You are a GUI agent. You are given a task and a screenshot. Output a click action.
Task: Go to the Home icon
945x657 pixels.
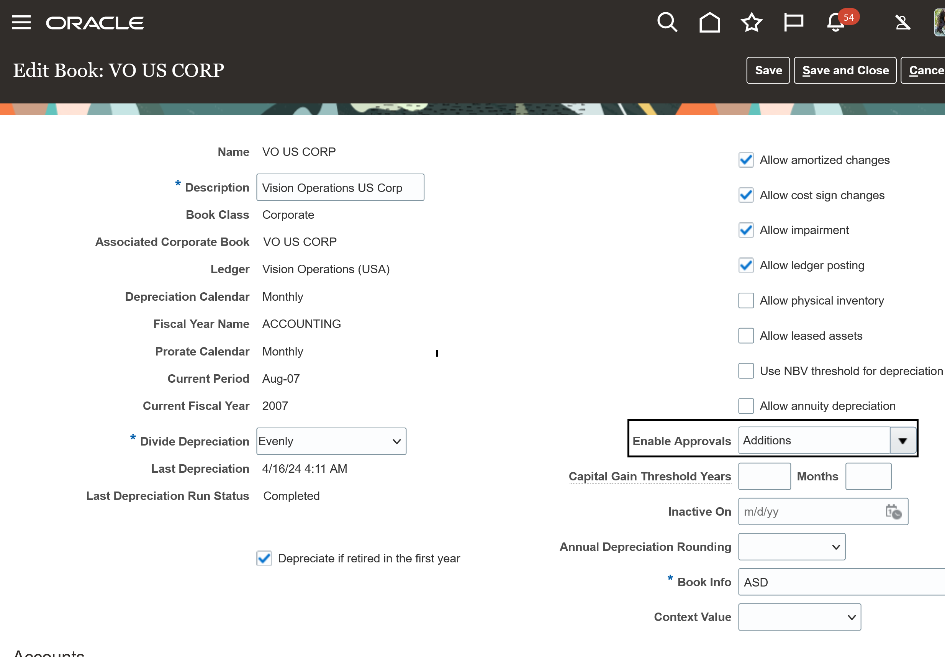point(709,22)
